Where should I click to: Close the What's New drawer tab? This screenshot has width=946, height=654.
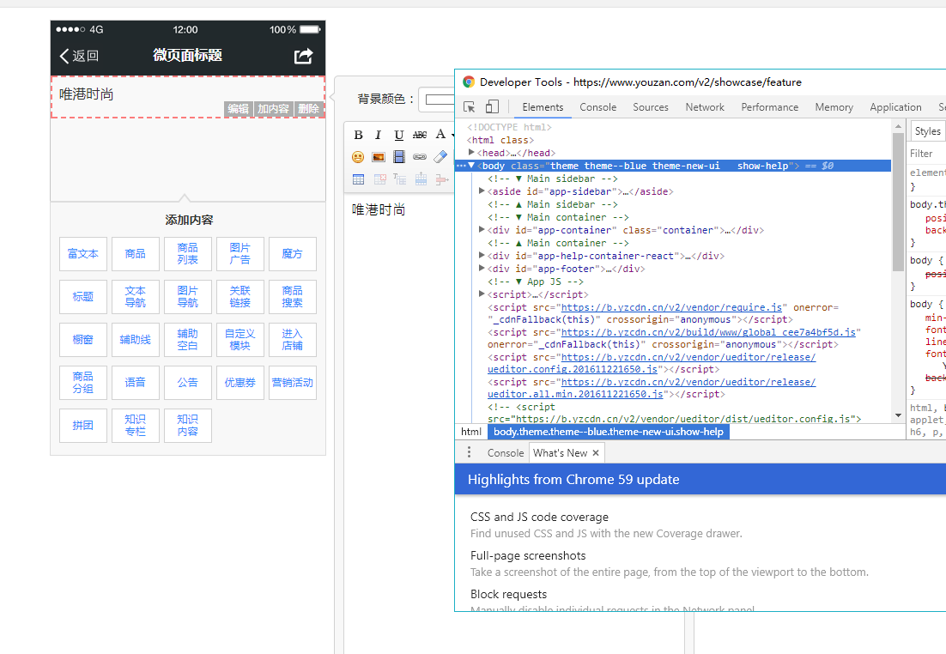tap(596, 452)
